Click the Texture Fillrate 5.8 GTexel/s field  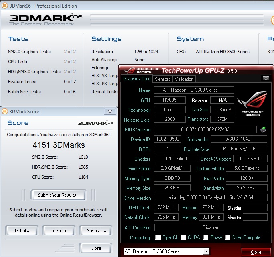click(247, 168)
